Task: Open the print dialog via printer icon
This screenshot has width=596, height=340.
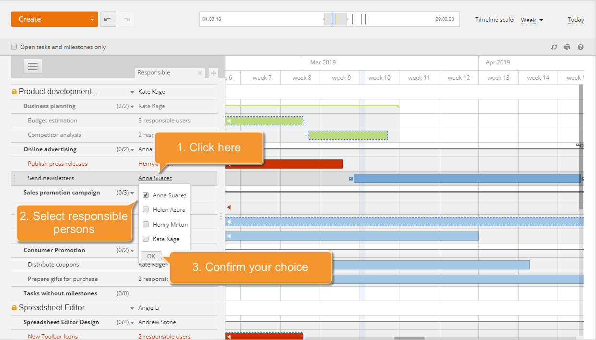Action: 567,47
